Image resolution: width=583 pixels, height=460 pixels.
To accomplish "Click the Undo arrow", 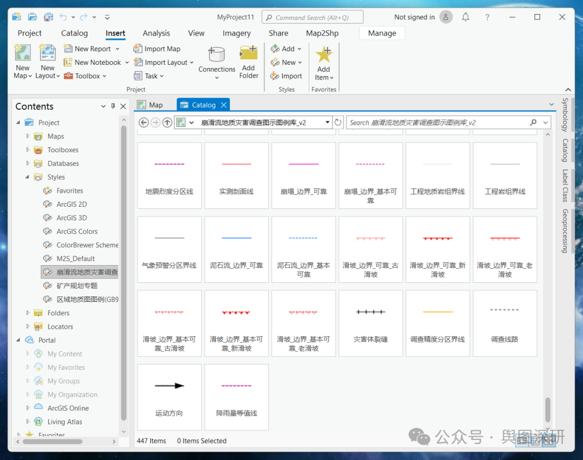I will click(x=64, y=17).
